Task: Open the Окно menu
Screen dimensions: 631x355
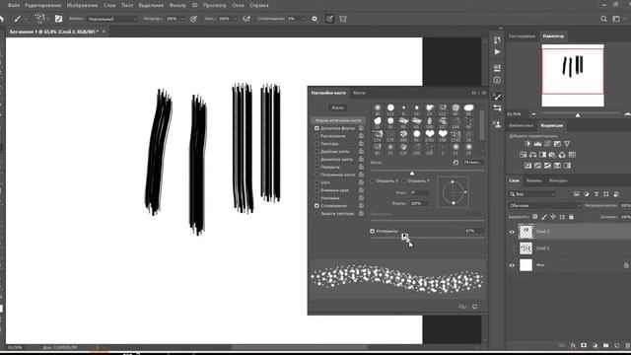Action: (238, 5)
